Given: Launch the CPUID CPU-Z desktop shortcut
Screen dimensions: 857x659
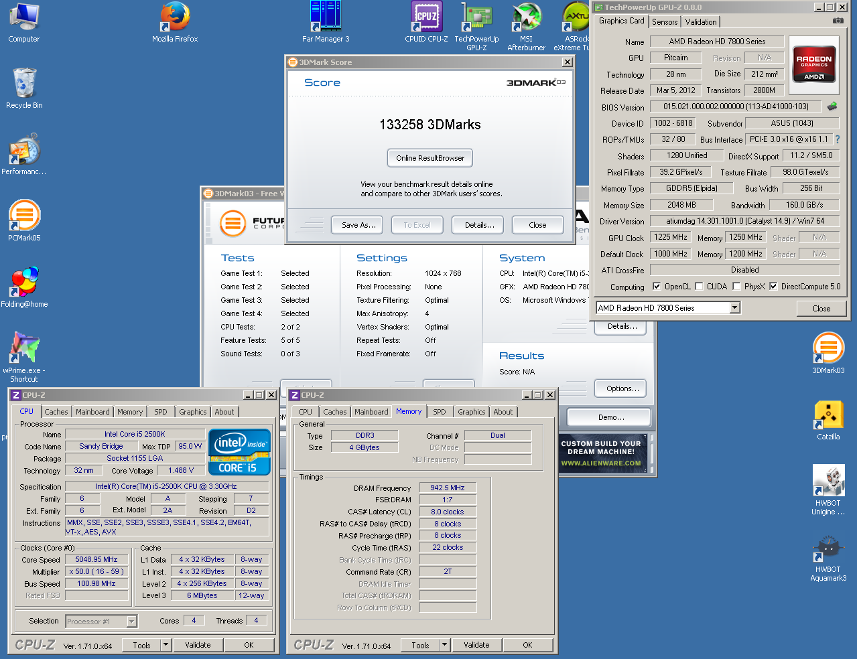Looking at the screenshot, I should pyautogui.click(x=426, y=22).
